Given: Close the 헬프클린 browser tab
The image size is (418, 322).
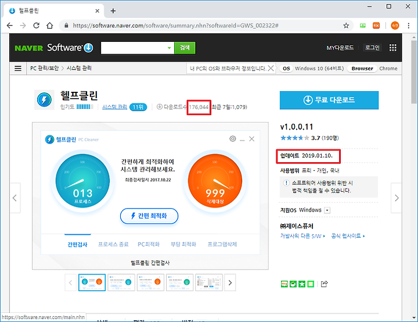Looking at the screenshot, I should (98, 11).
